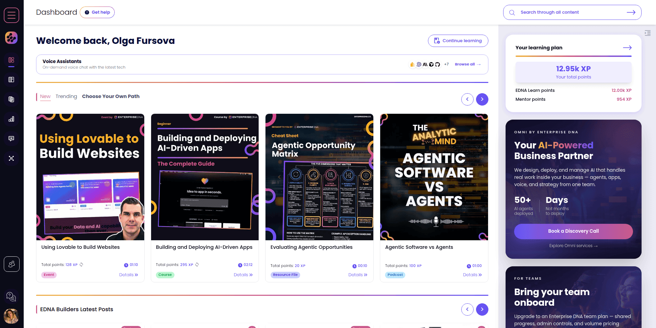The height and width of the screenshot is (328, 656).
Task: Click the Get help button
Action: coord(97,12)
